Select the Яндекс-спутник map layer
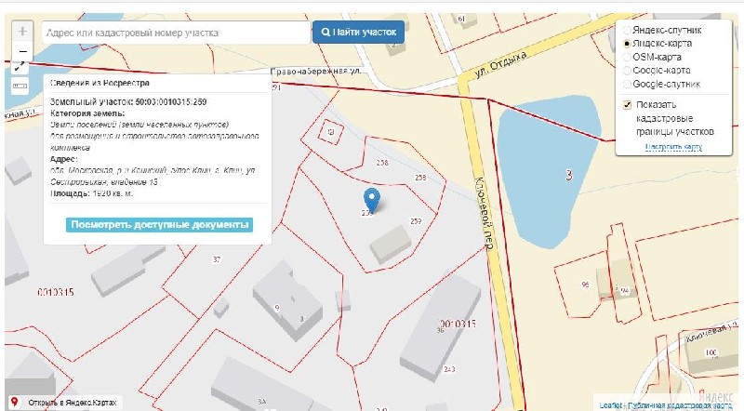The height and width of the screenshot is (411, 744). [x=627, y=31]
